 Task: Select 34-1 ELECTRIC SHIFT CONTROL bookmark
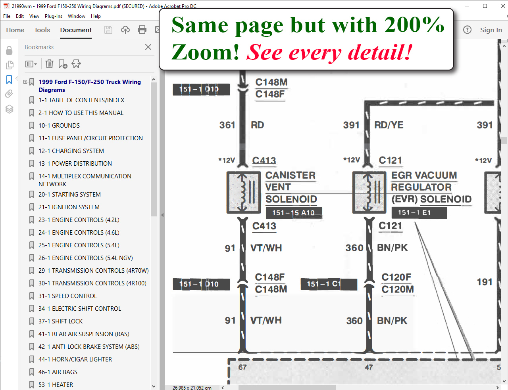point(80,309)
